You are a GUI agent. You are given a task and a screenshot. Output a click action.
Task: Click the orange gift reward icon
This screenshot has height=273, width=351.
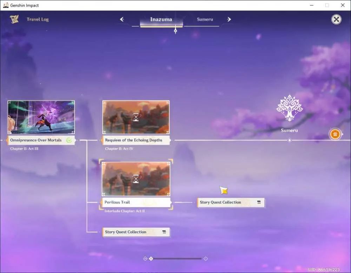335,134
